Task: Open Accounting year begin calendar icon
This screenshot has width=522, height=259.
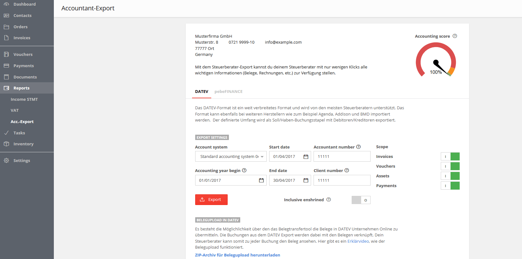Action: [261, 180]
